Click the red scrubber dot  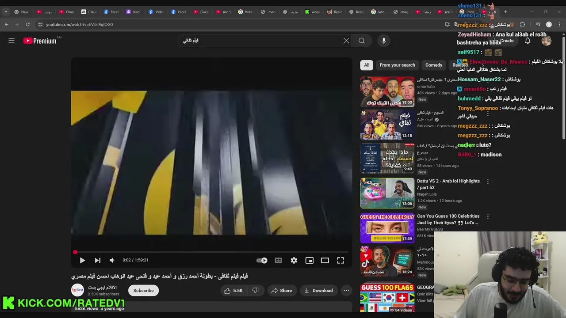(75, 252)
